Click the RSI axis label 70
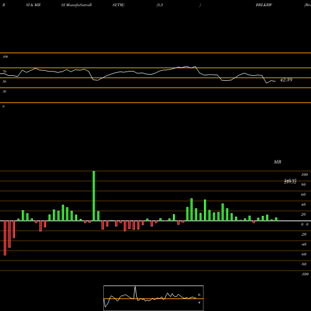This screenshot has width=311, height=311. coord(4,72)
